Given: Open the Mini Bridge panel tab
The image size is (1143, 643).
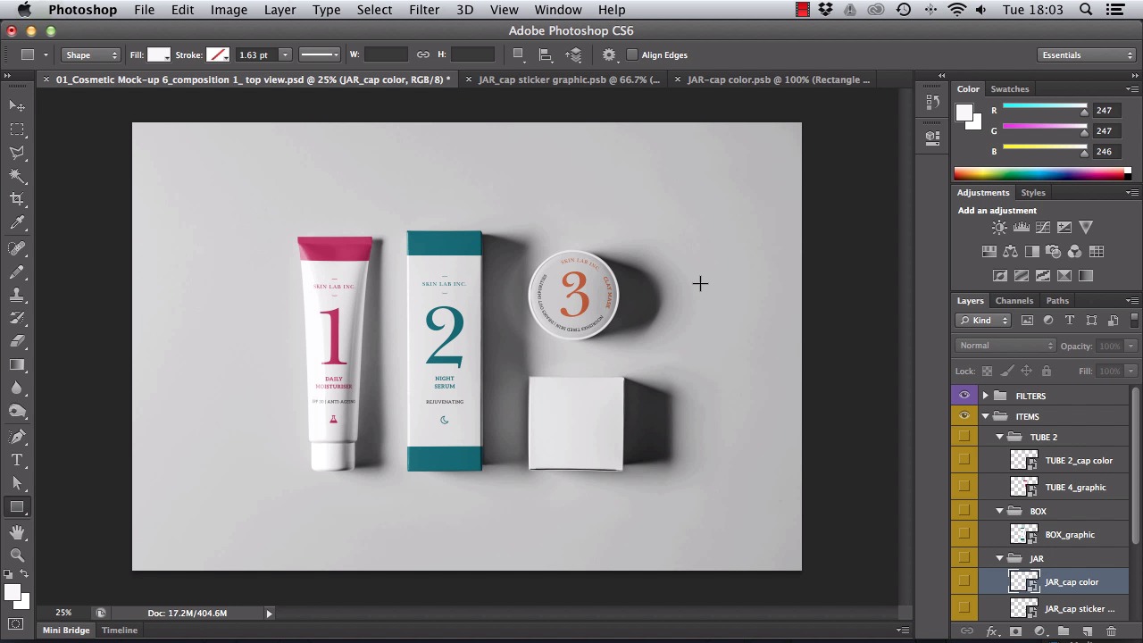Looking at the screenshot, I should pos(66,630).
